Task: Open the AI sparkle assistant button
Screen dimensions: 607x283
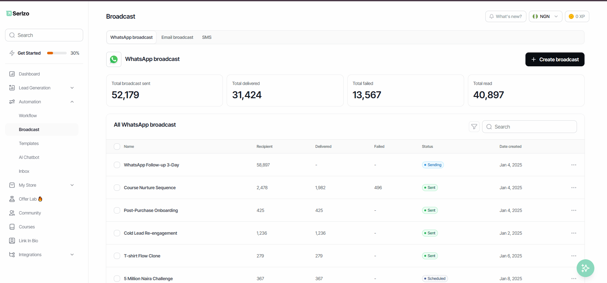Action: (x=585, y=268)
